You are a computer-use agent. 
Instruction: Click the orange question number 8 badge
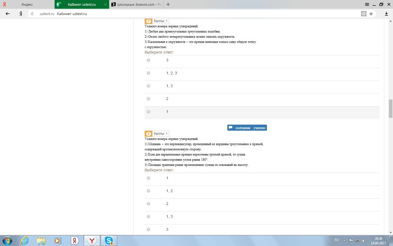148,21
